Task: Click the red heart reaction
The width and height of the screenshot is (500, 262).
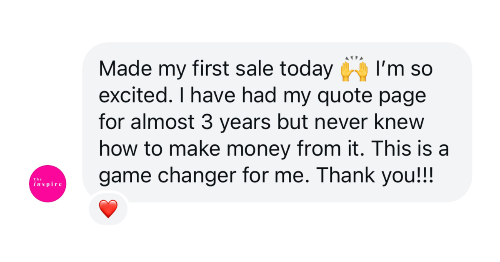Action: [x=108, y=209]
